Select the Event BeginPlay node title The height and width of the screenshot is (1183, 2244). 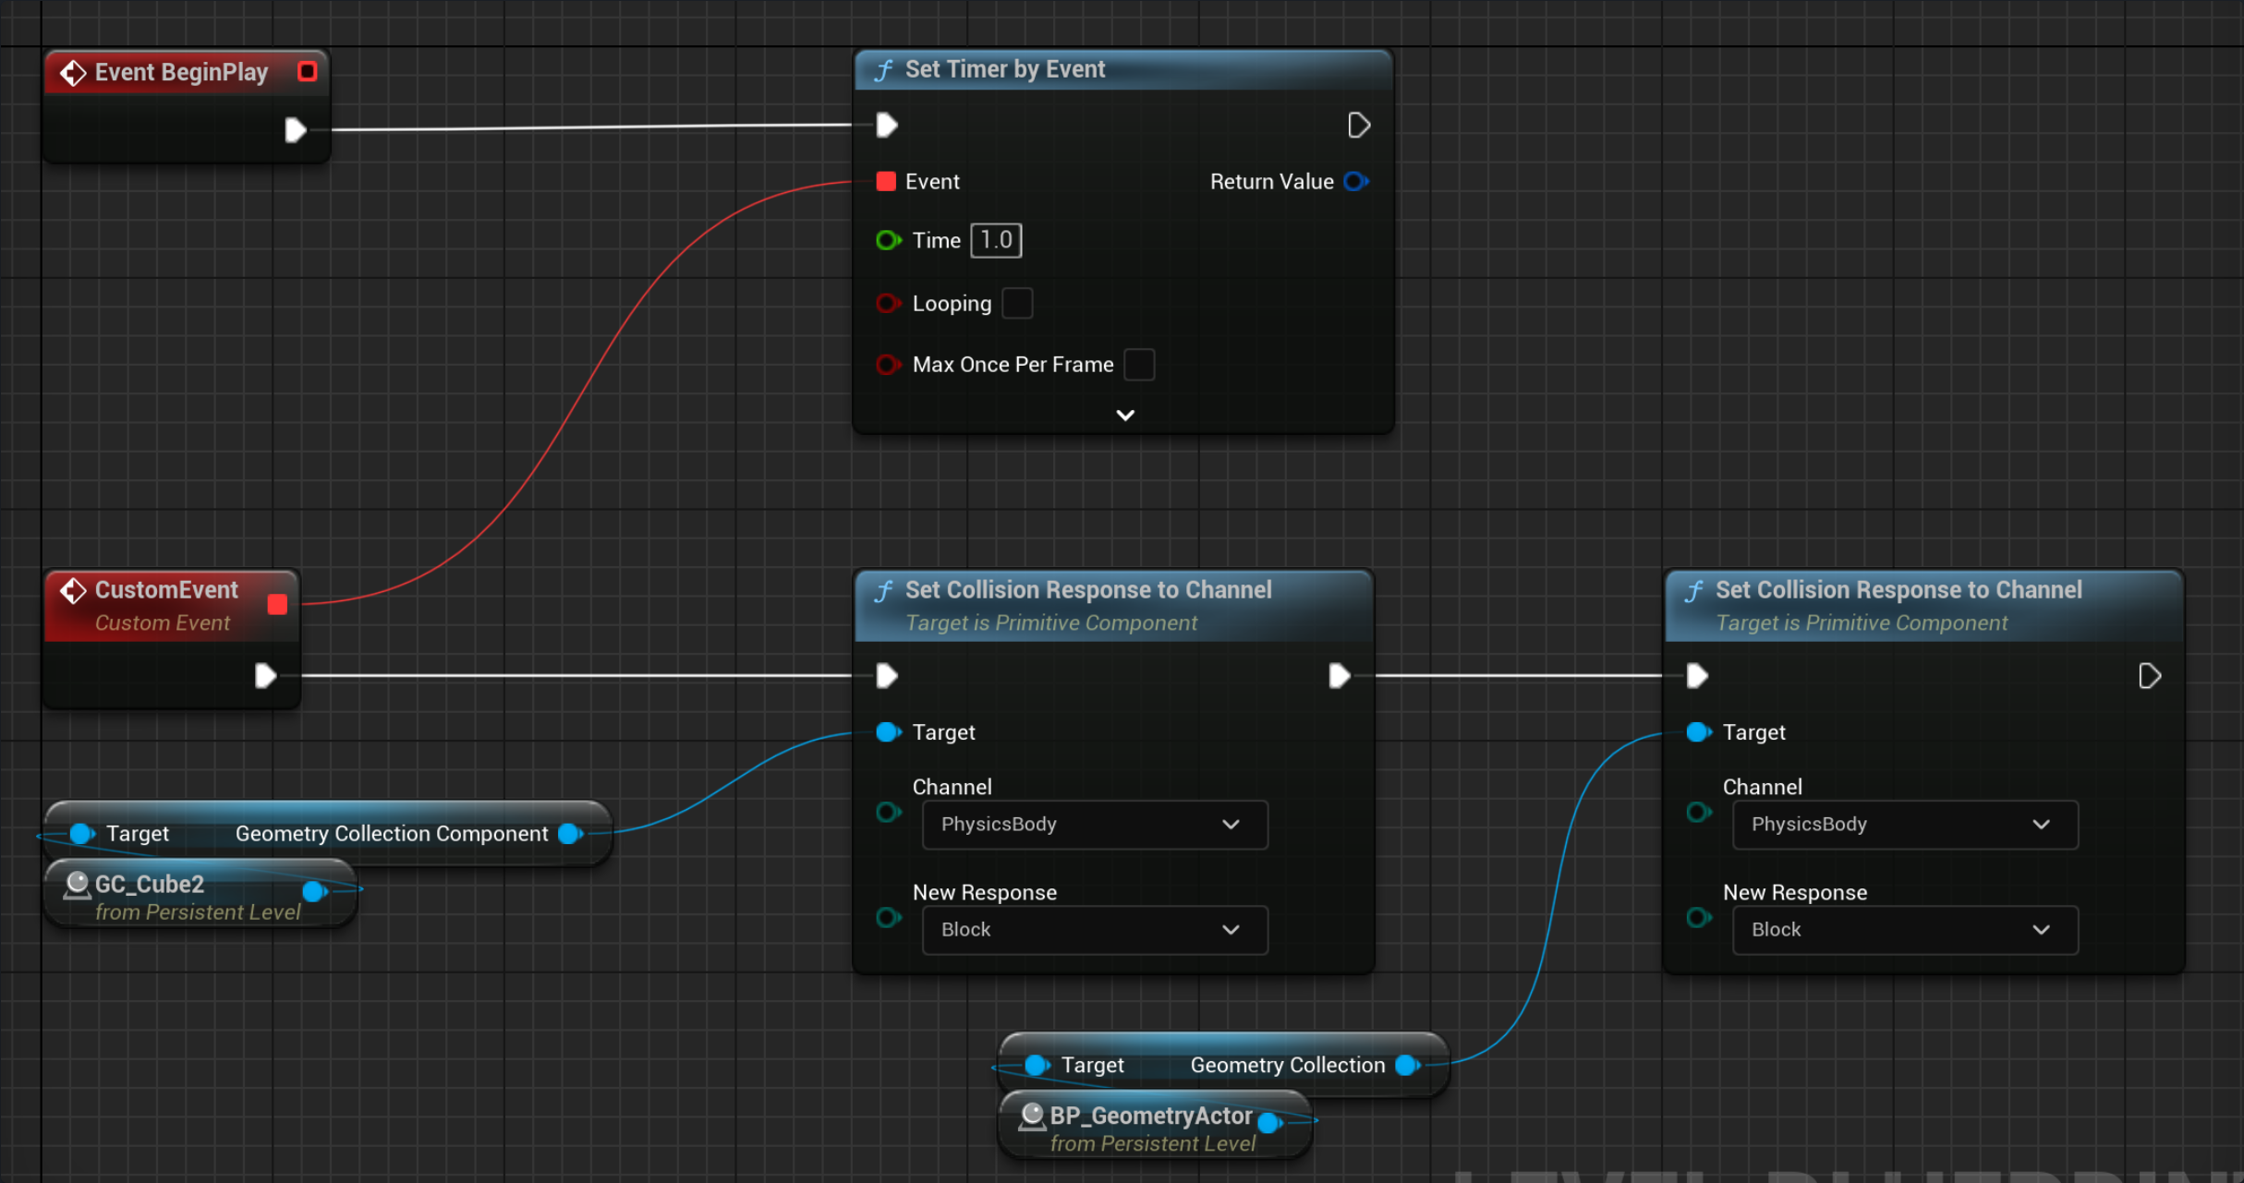tap(181, 72)
